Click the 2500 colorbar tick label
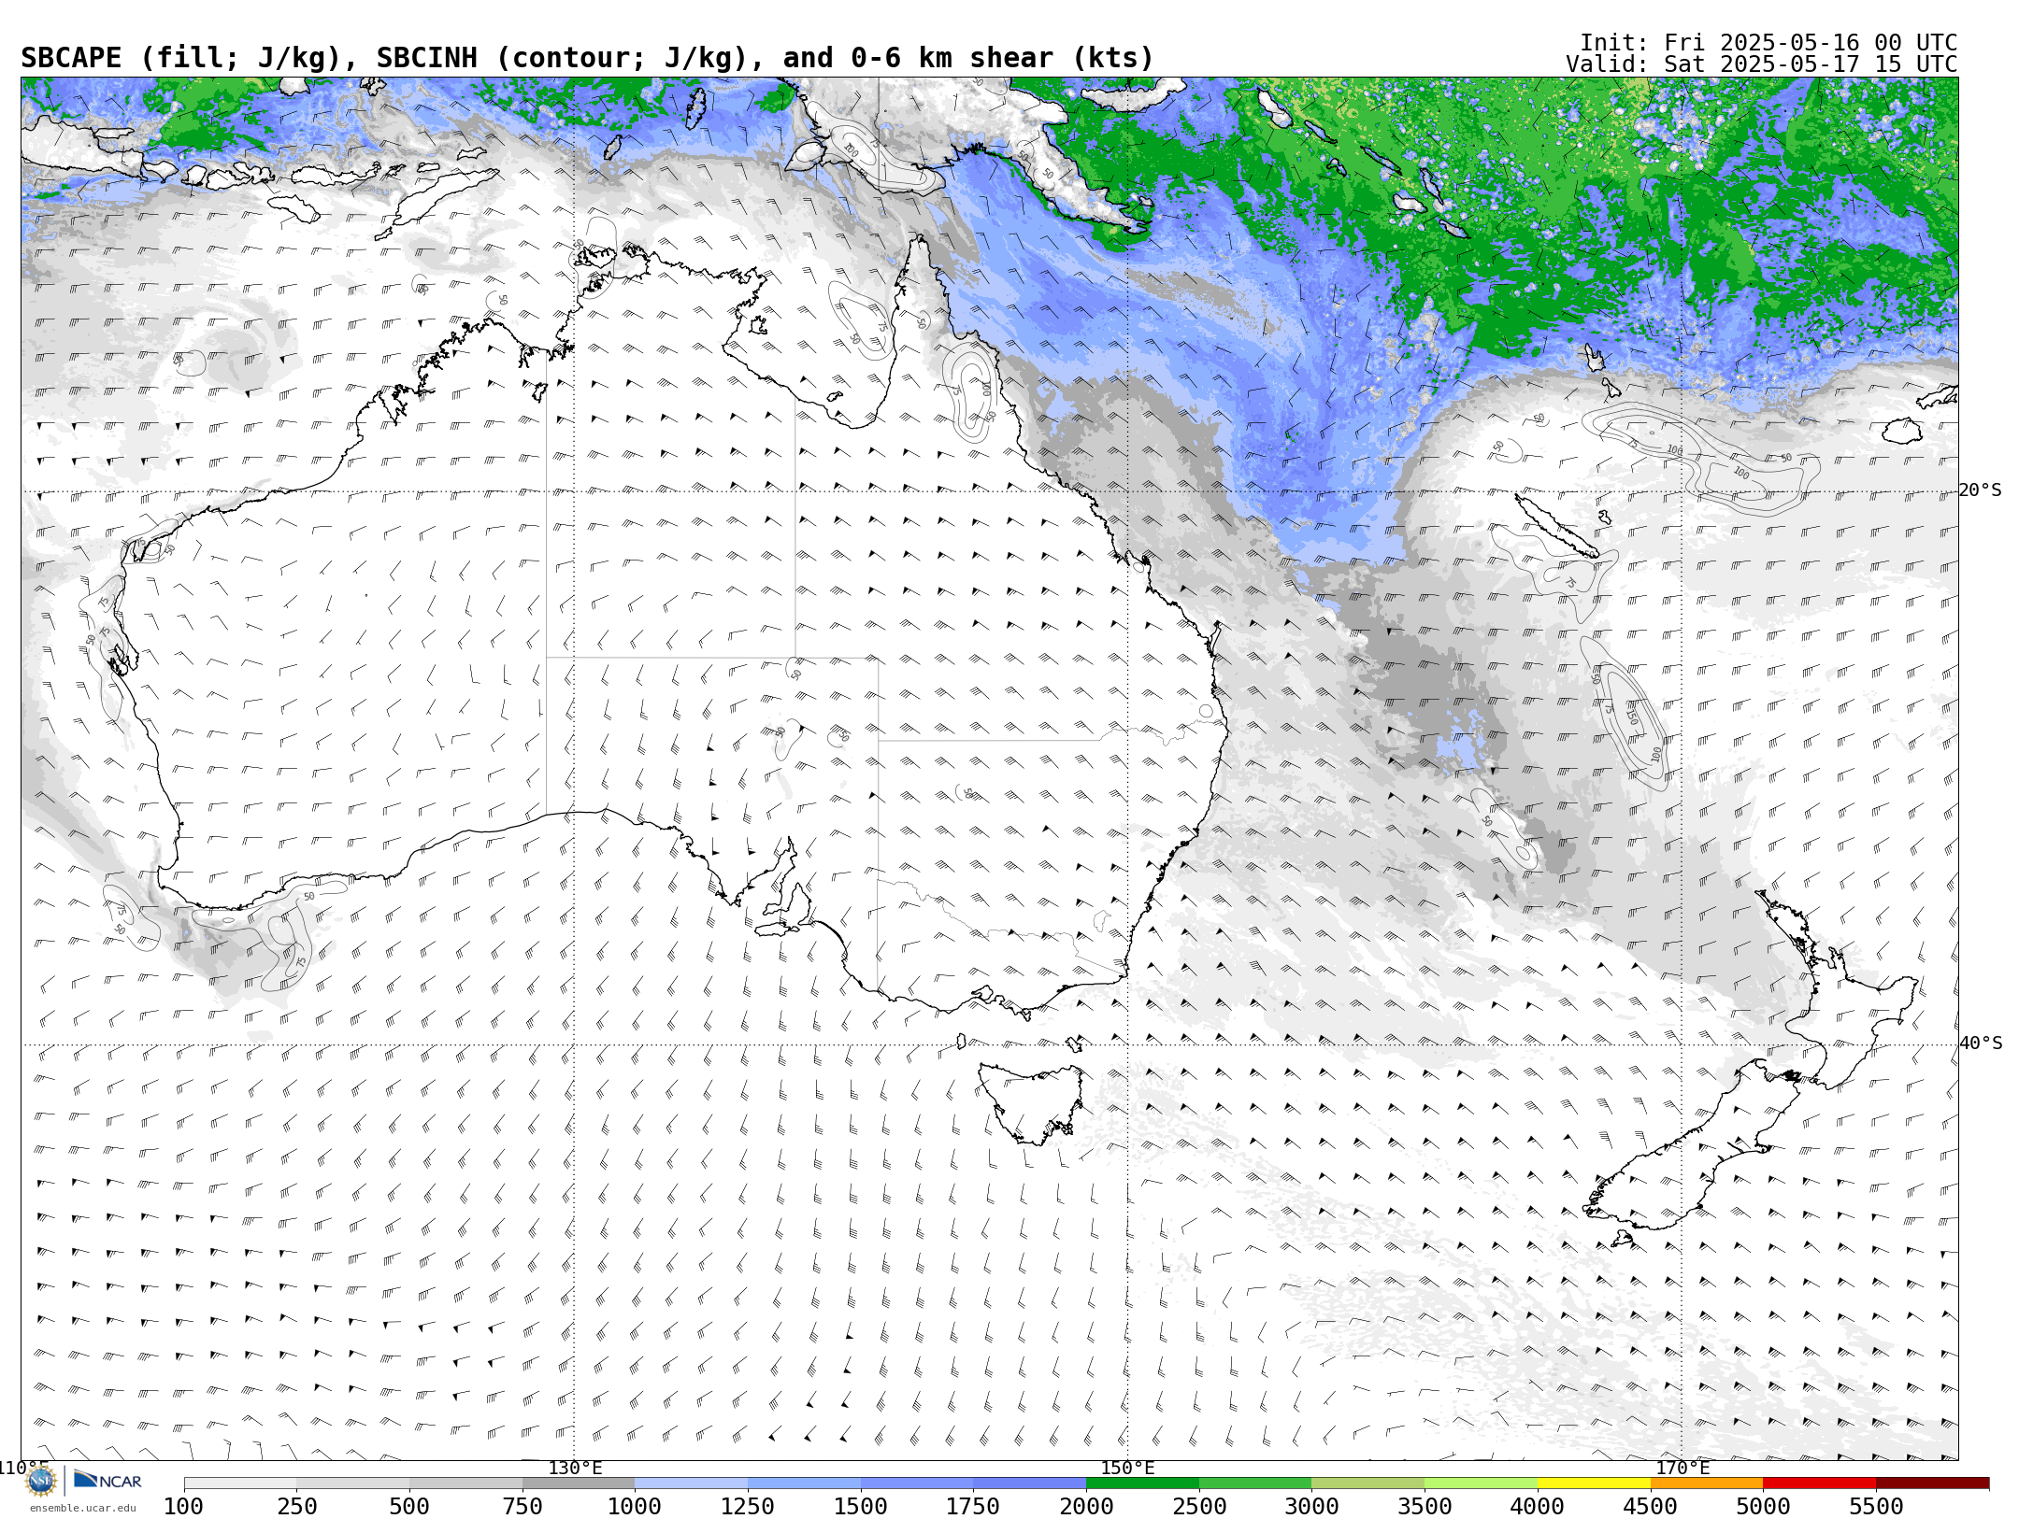Viewport: 2019px width, 1519px height. pos(1199,1506)
